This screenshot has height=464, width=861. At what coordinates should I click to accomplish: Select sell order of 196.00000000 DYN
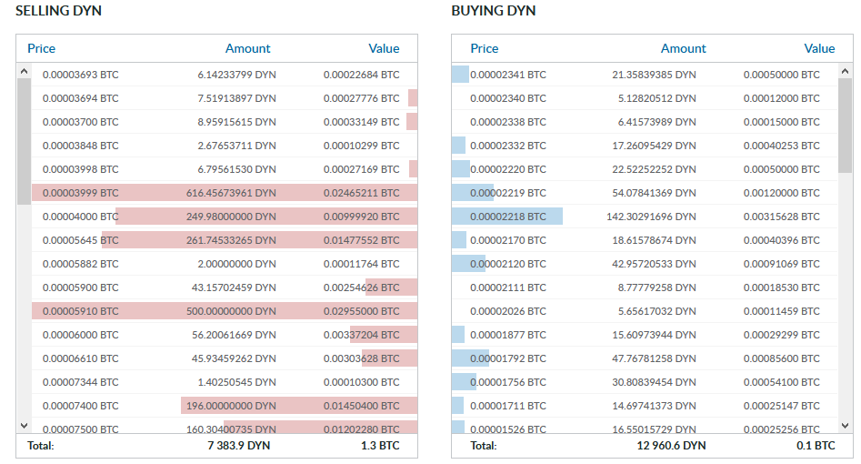point(225,406)
